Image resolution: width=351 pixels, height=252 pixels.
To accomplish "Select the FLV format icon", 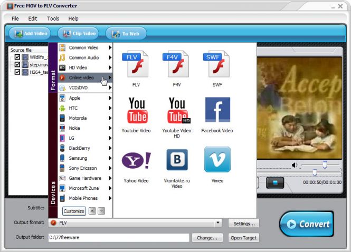I will 136,64.
